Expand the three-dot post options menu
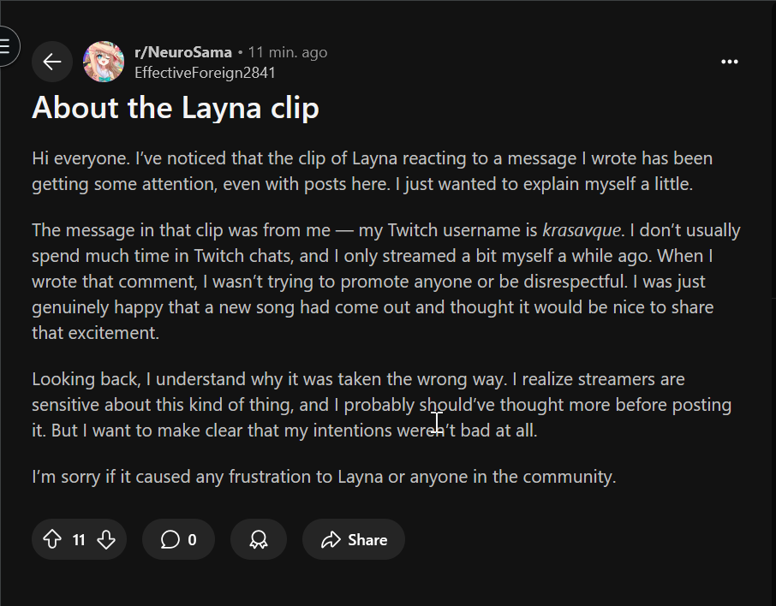776x606 pixels. [x=729, y=62]
